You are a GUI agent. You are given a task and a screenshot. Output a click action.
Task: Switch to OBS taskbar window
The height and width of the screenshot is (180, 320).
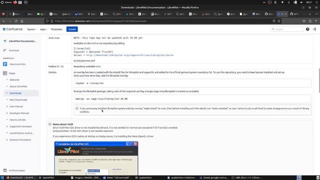(246, 178)
